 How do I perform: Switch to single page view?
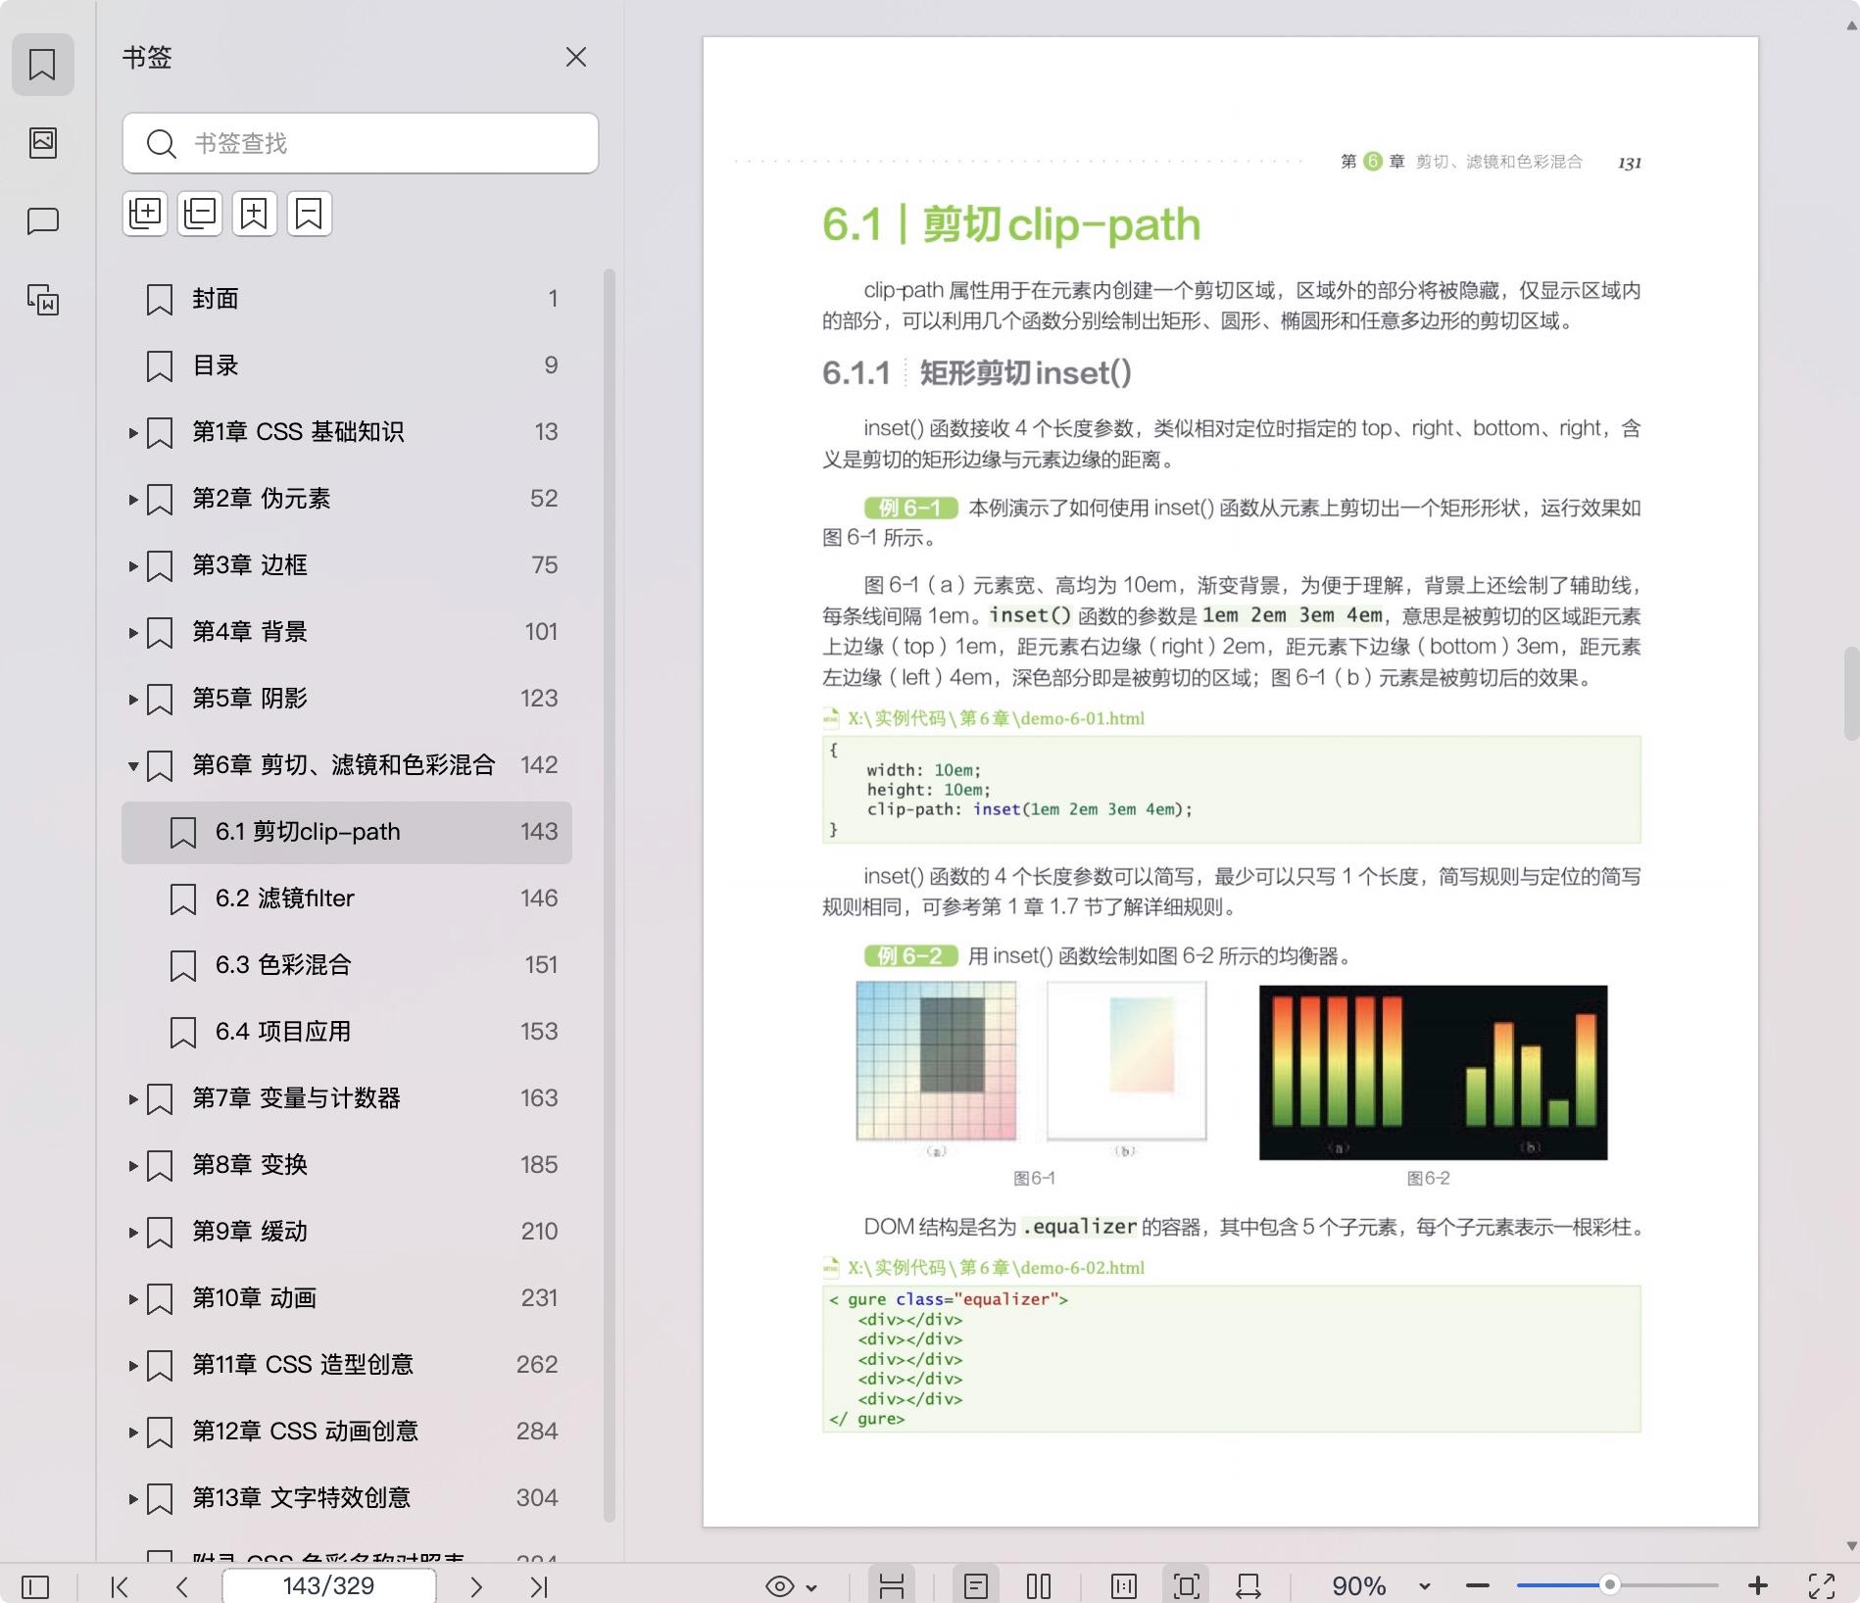(976, 1585)
